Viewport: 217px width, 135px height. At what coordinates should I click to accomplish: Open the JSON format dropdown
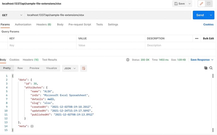70,68
